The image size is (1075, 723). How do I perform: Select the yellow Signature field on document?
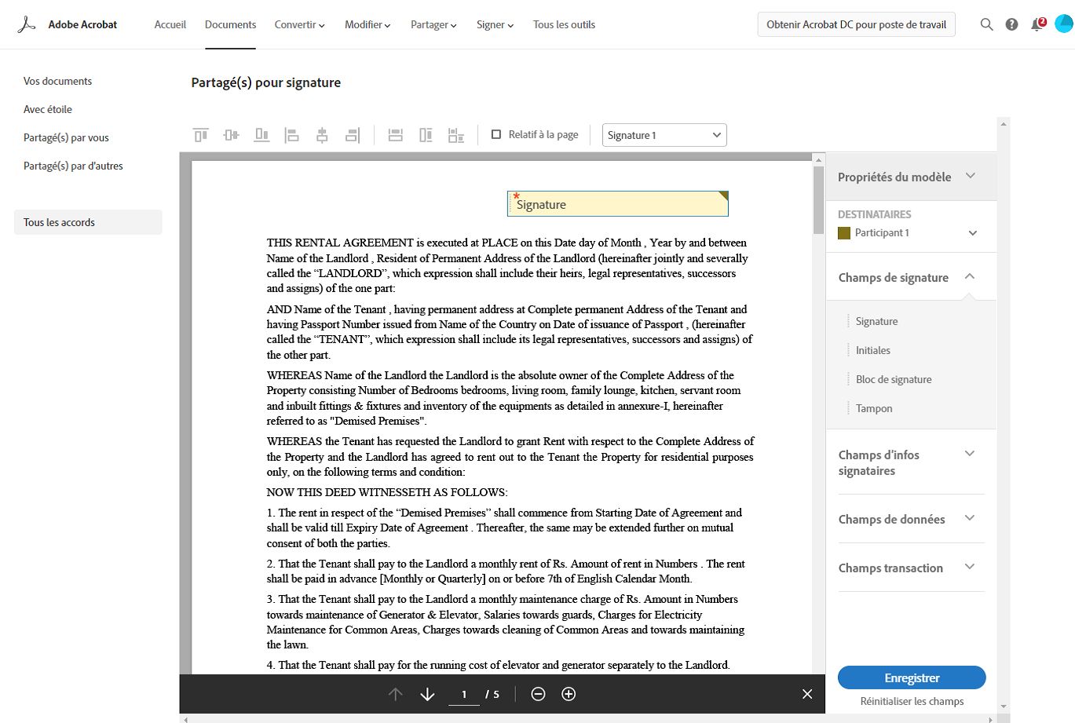coord(618,204)
